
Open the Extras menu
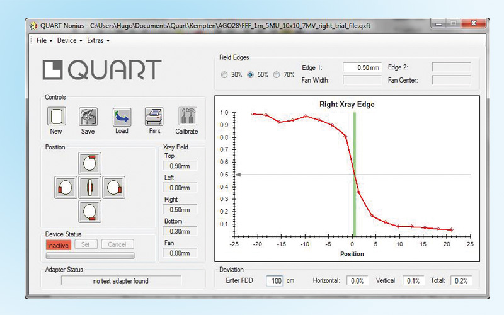pyautogui.click(x=98, y=40)
